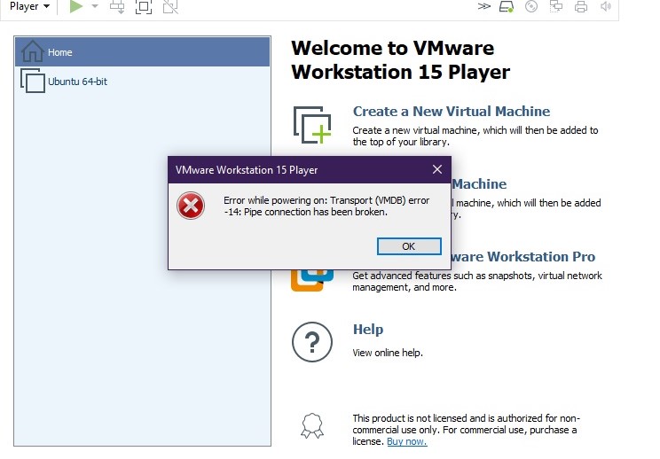Click the hard disk device icon
The image size is (660, 459).
coord(507,6)
